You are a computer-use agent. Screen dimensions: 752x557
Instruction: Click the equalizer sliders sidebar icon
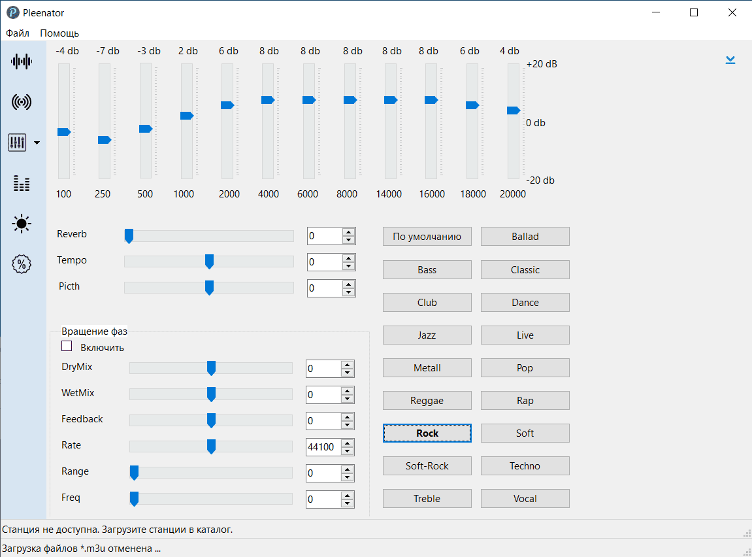(18, 143)
